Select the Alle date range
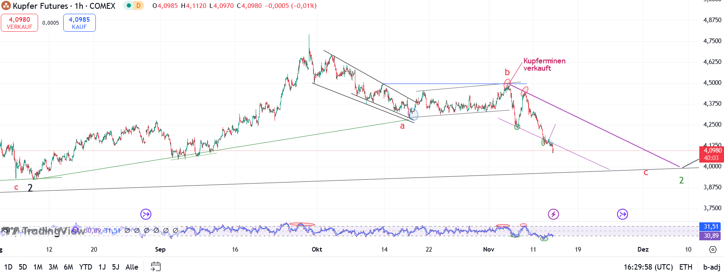The width and height of the screenshot is (724, 275). click(x=132, y=267)
